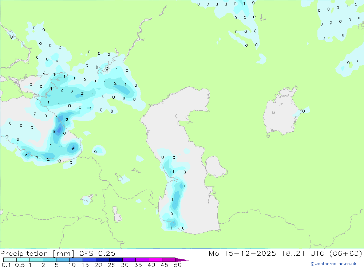Click the '30' legend scale label
Viewport: 364px width, 267px height.
[x=124, y=265]
